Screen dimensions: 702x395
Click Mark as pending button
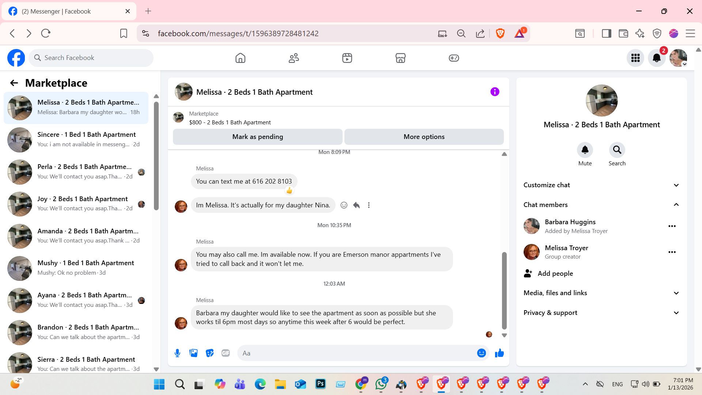click(x=257, y=137)
